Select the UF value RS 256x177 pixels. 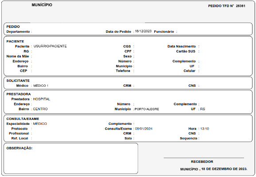(203, 109)
